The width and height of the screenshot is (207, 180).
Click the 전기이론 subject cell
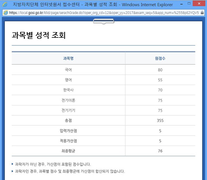point(68,100)
